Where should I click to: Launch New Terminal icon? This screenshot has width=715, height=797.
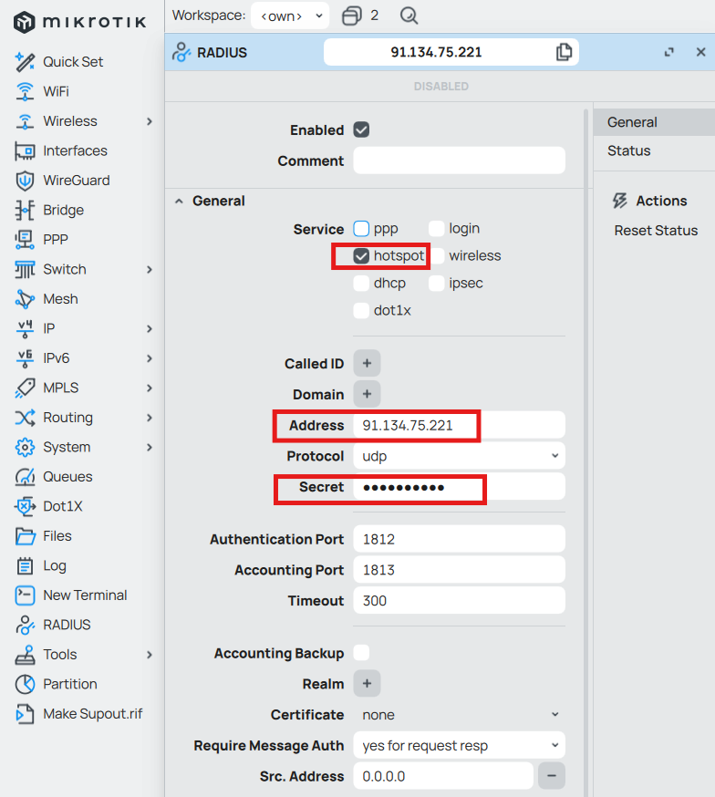(25, 595)
